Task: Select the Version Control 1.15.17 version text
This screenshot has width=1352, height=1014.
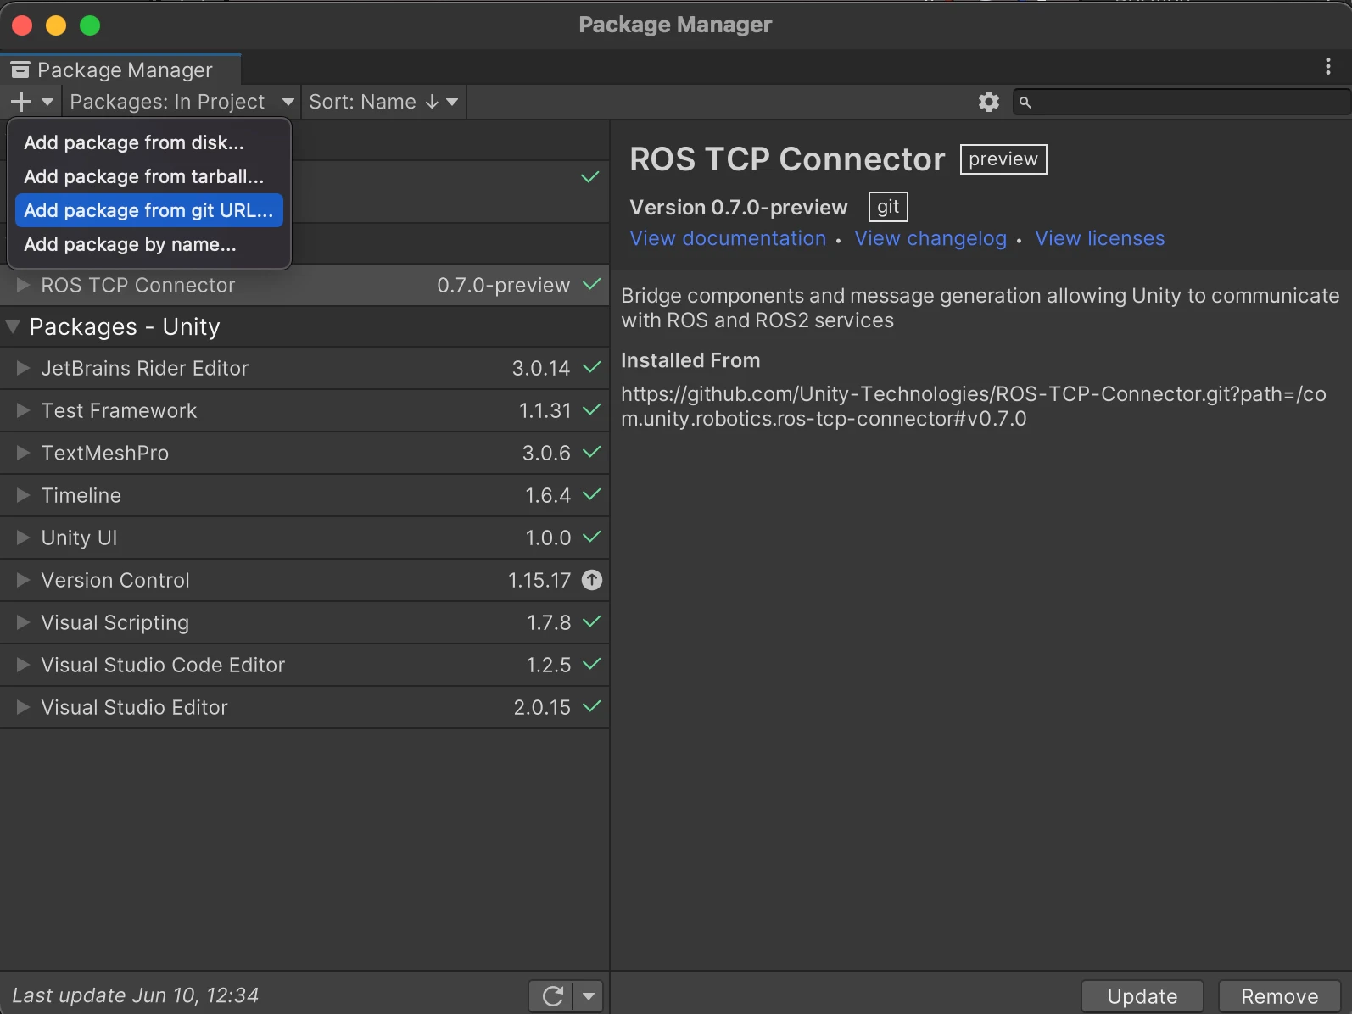Action: tap(539, 580)
